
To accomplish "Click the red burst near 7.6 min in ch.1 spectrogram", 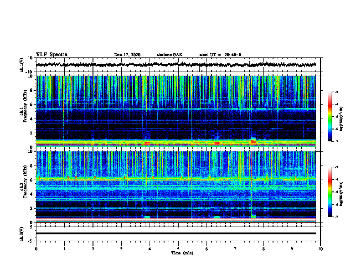I will pos(253,142).
